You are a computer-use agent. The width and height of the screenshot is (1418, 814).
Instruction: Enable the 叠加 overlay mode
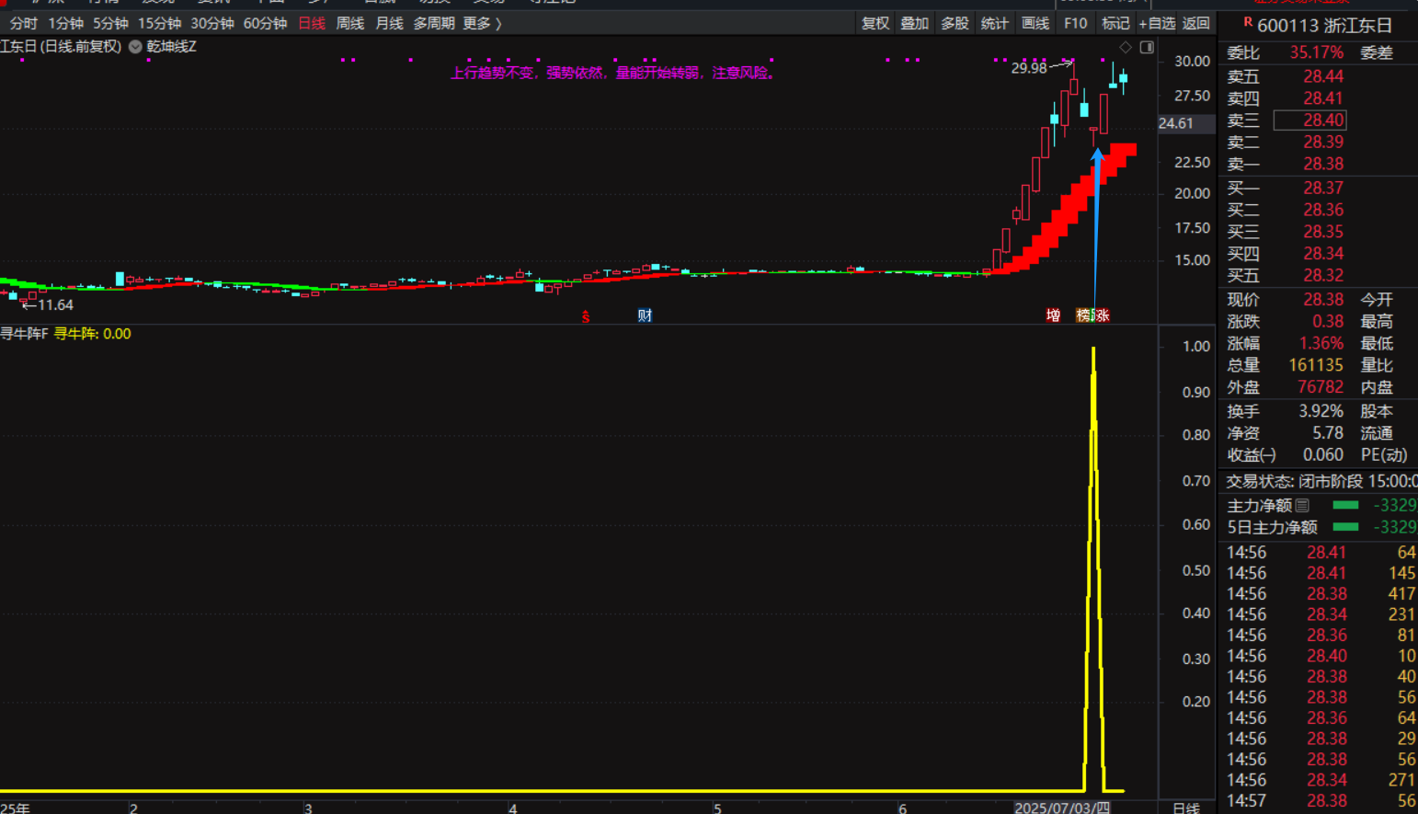click(x=914, y=23)
